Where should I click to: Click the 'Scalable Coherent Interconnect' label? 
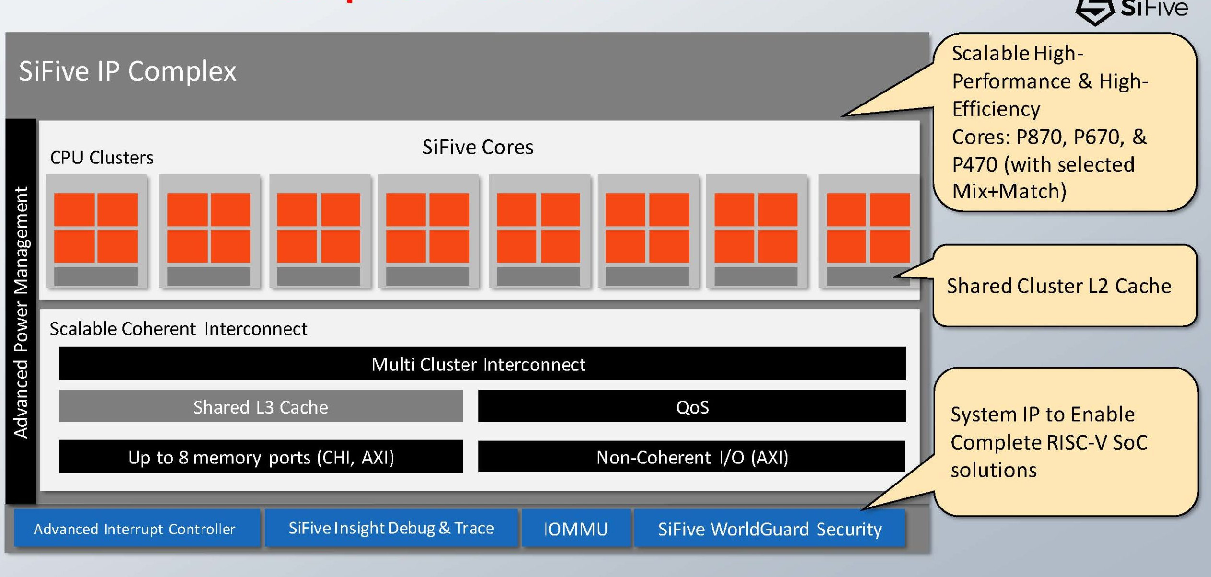click(178, 329)
